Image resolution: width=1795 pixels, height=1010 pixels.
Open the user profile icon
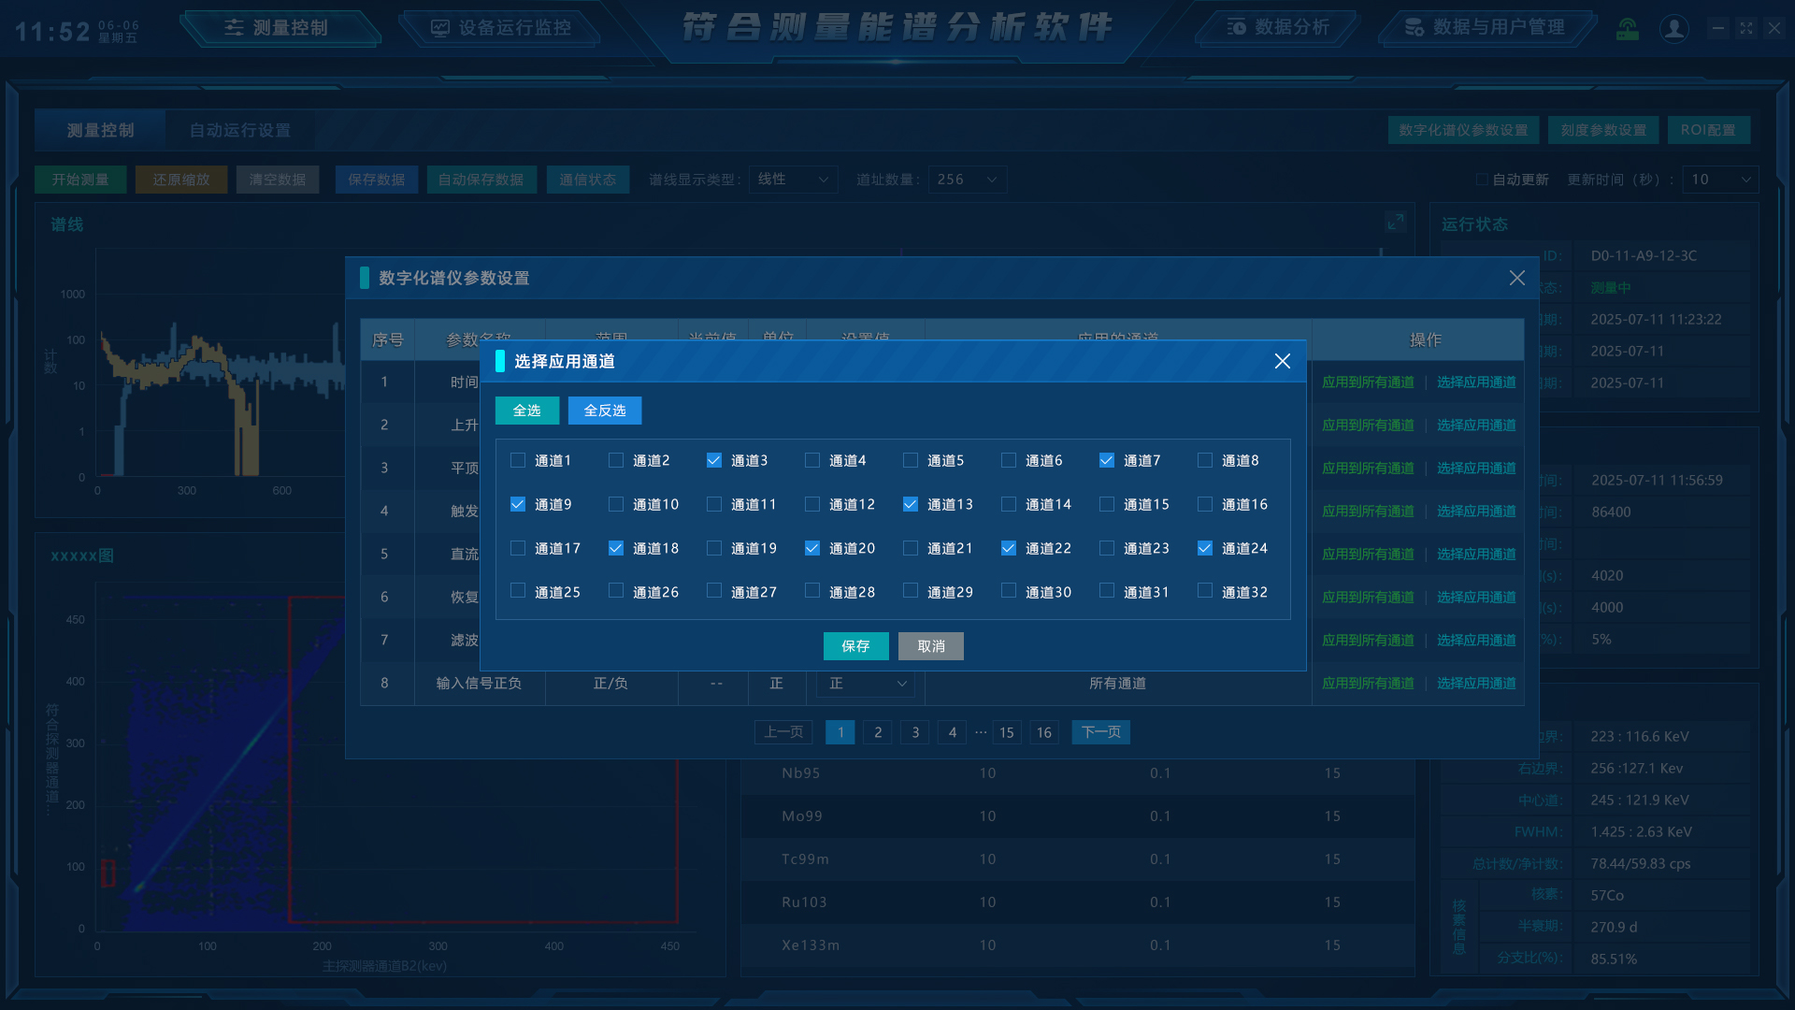coord(1673,29)
